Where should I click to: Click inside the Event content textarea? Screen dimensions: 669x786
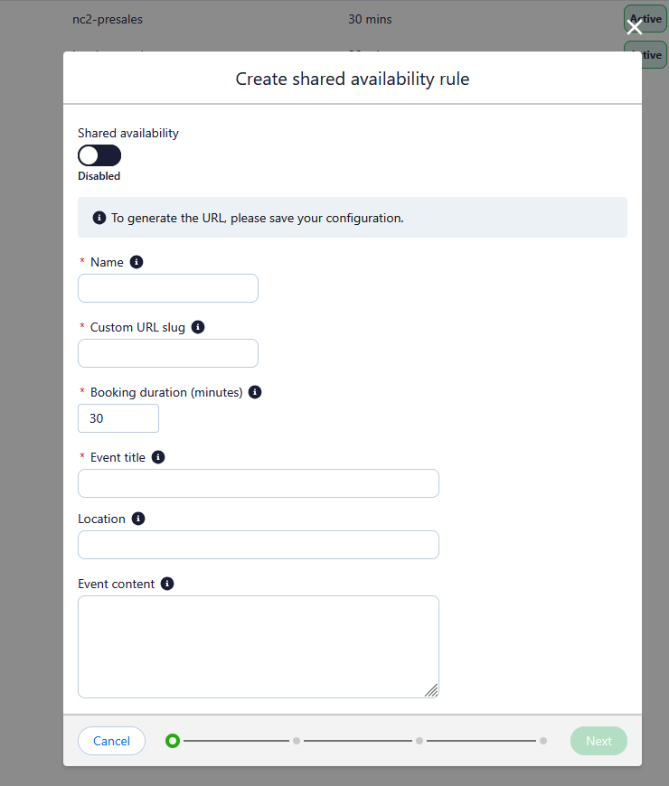click(x=259, y=647)
